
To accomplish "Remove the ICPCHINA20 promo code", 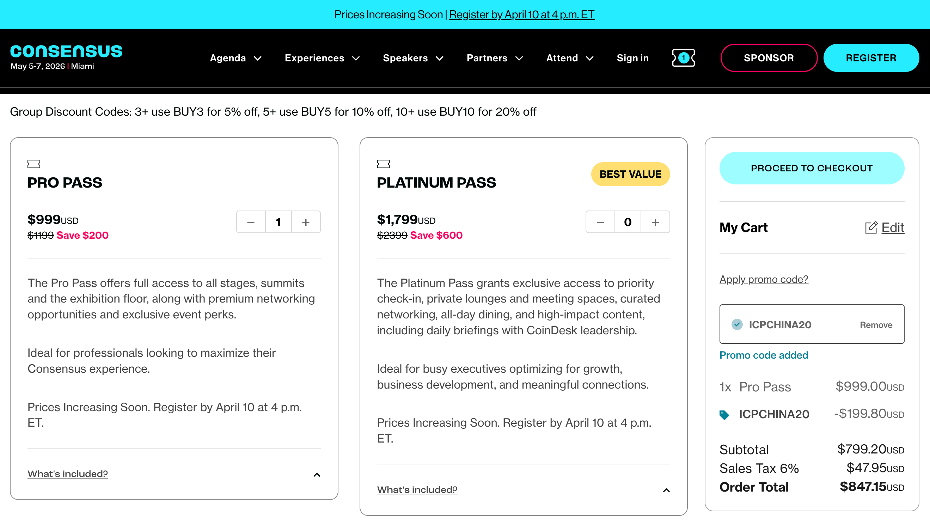I will click(x=875, y=325).
